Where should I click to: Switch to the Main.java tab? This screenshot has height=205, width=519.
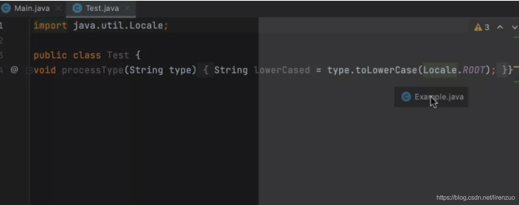click(x=32, y=8)
